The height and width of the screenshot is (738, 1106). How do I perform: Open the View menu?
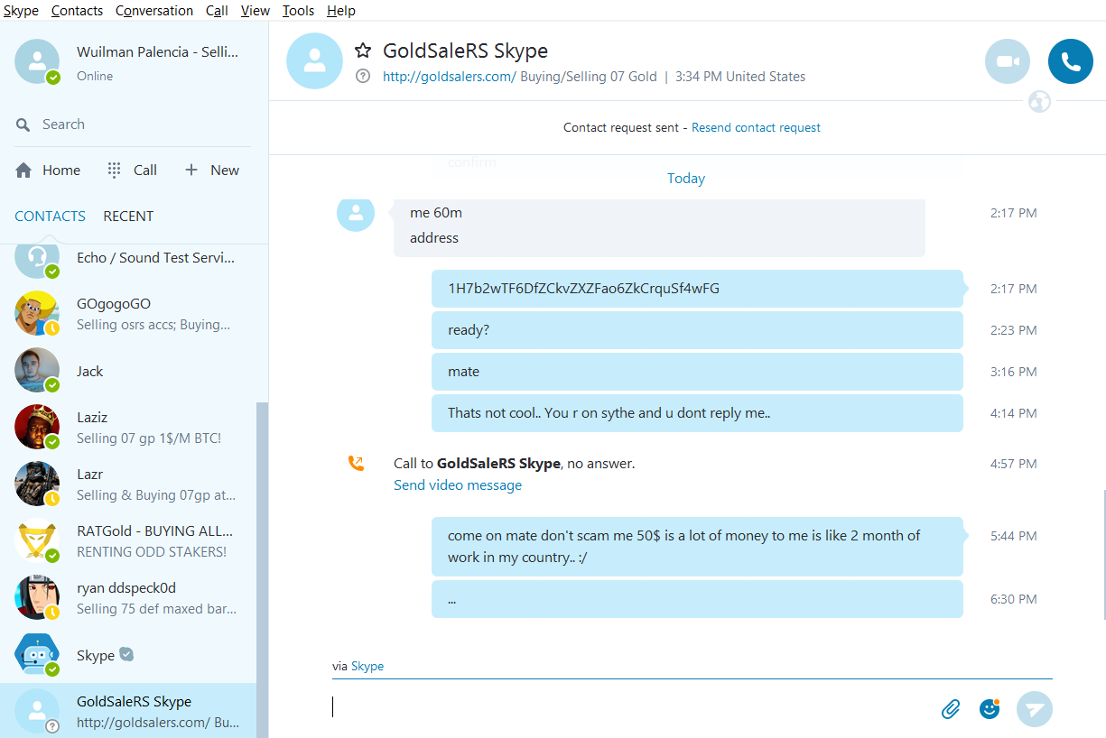click(x=256, y=11)
